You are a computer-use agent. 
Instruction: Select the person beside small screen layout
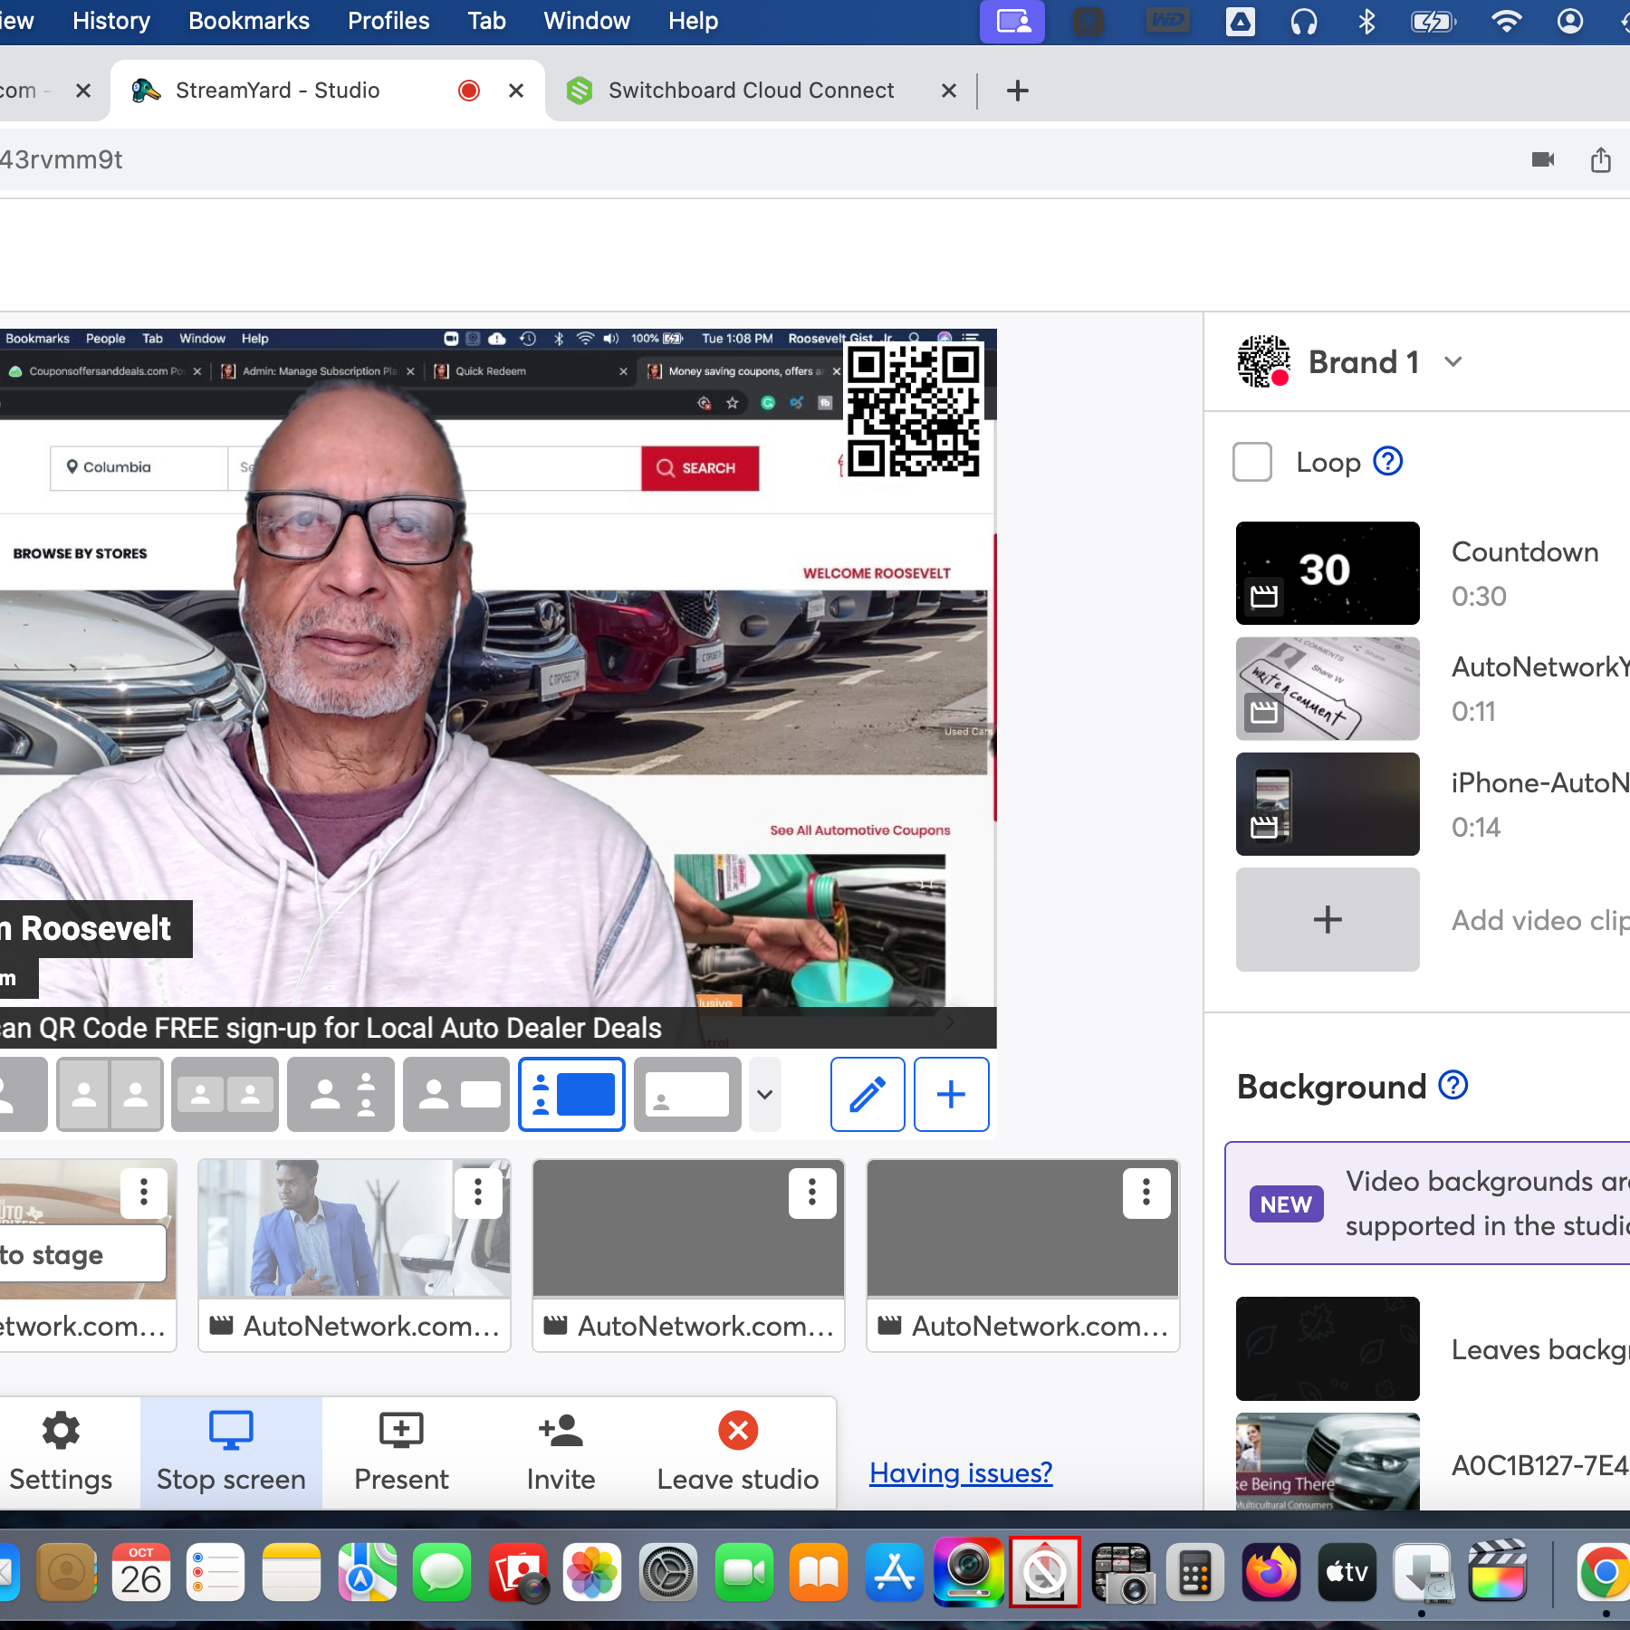[x=456, y=1094]
